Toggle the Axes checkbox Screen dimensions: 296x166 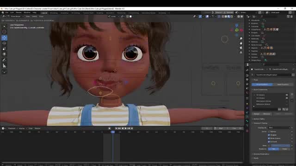(x=269, y=146)
